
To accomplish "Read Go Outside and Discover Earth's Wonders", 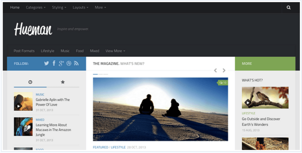I will (x=261, y=122).
